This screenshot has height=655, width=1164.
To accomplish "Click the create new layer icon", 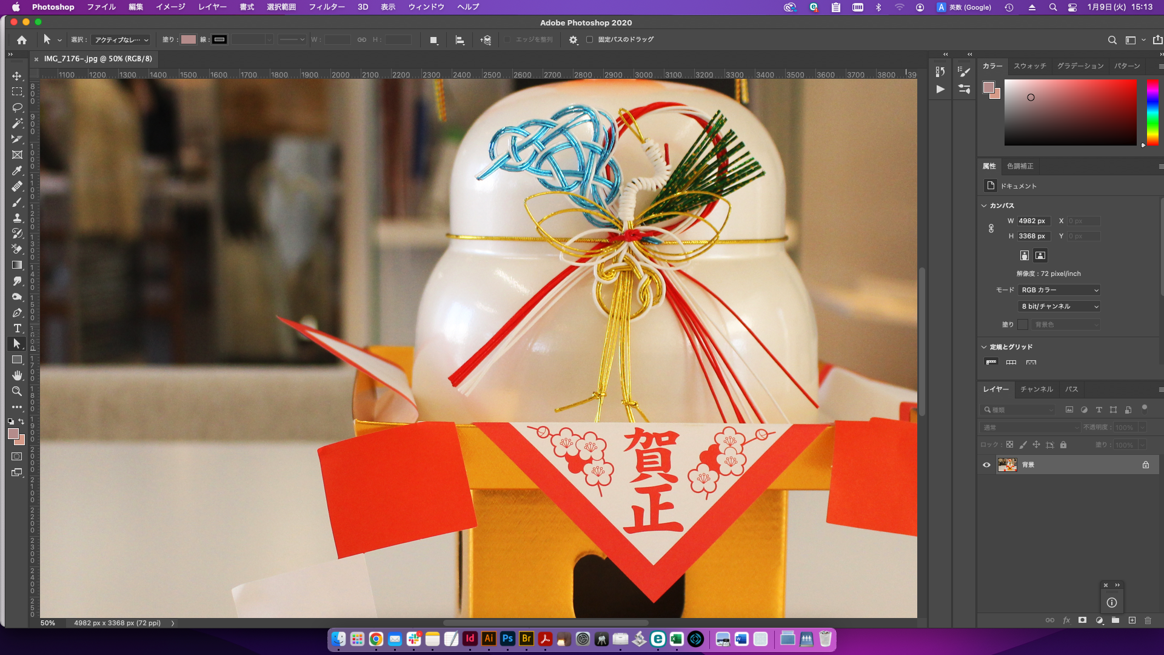I will tap(1132, 620).
